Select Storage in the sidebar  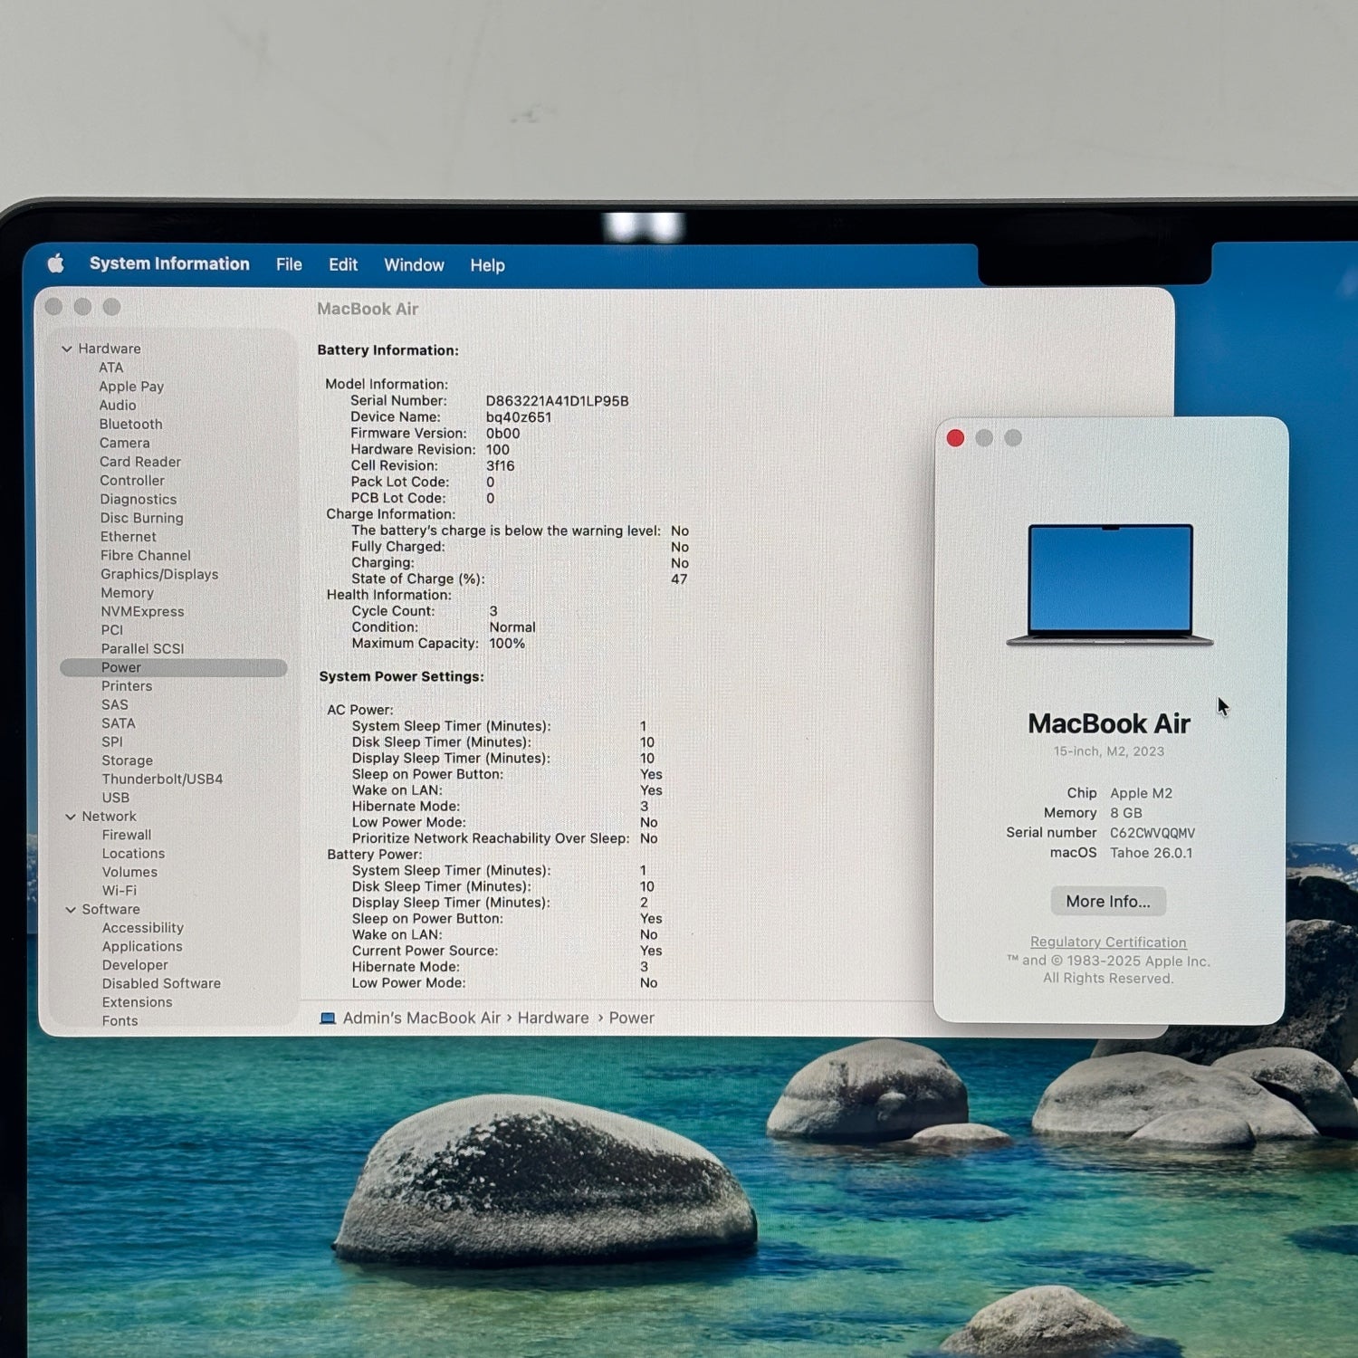click(127, 761)
